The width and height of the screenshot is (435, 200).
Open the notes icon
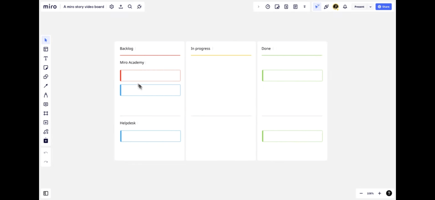click(x=295, y=7)
